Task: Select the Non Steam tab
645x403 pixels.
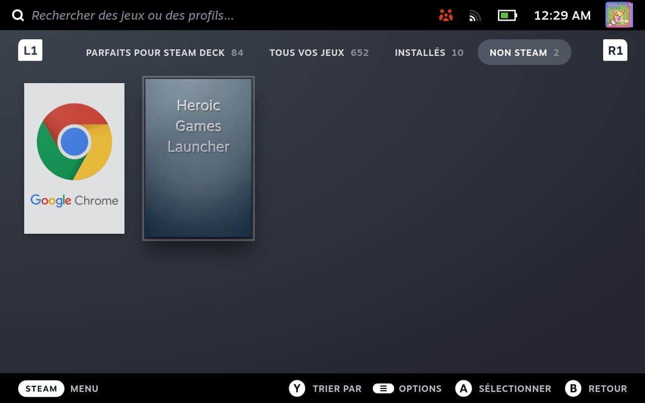Action: point(524,52)
